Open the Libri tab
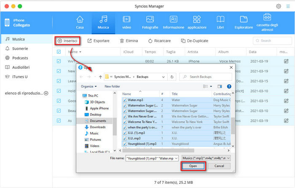This screenshot has height=188, width=295. click(x=220, y=22)
